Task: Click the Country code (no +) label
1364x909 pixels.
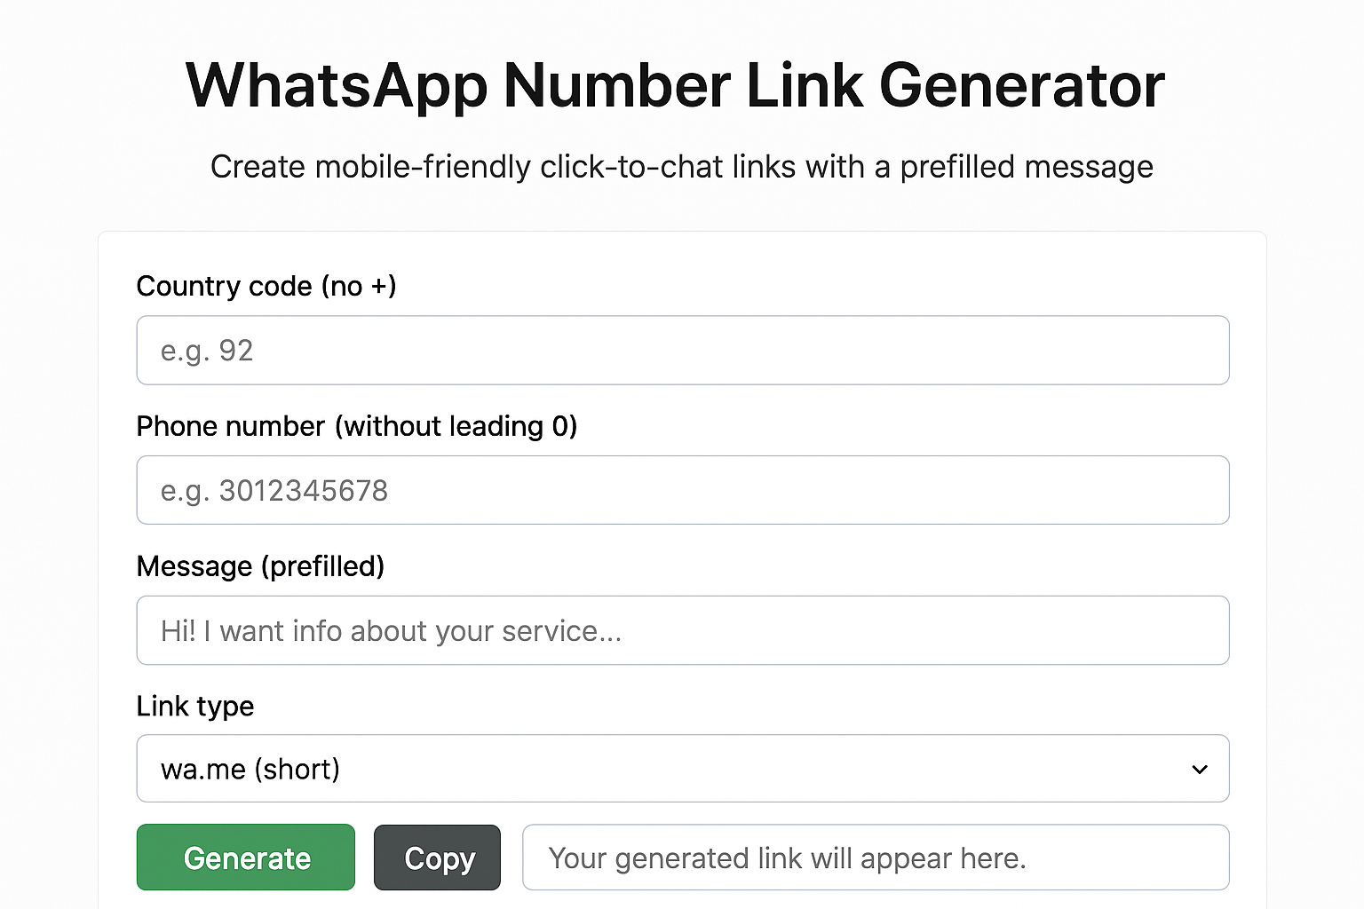Action: point(266,286)
